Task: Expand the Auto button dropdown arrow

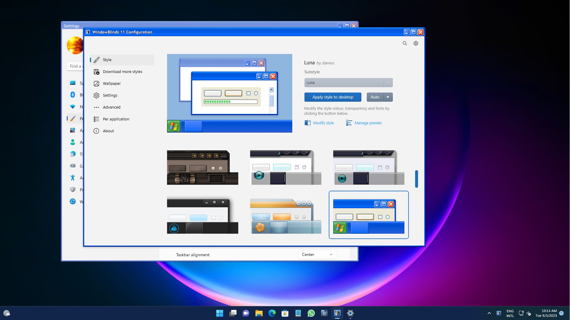Action: 388,97
